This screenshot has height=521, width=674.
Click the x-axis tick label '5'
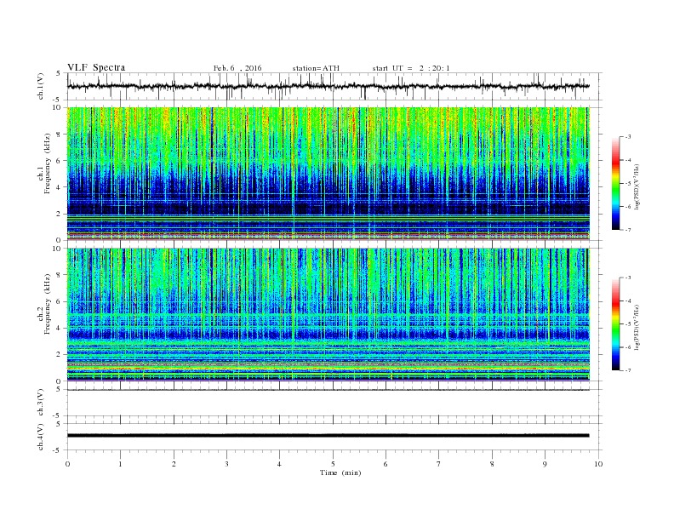tap(333, 464)
